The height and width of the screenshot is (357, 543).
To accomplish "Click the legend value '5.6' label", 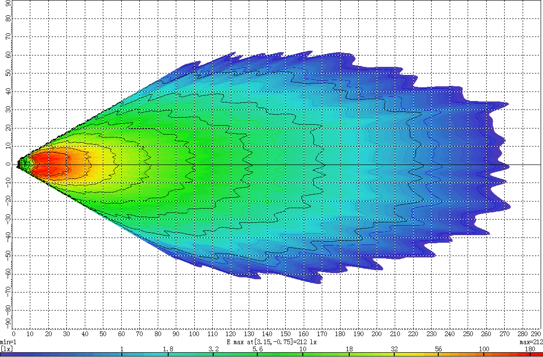I will pos(258,349).
